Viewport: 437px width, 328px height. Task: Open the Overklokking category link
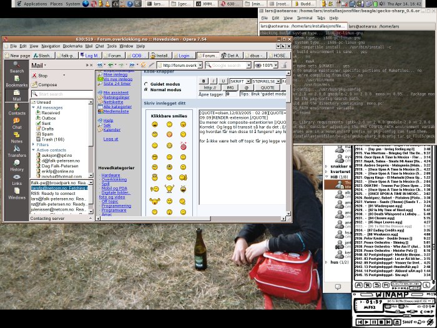point(113,179)
